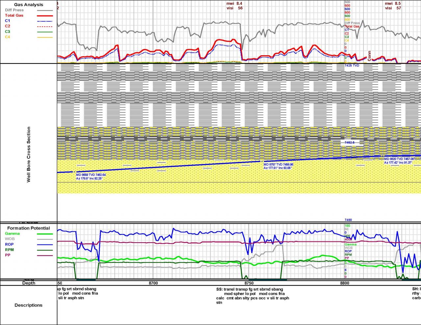Click the 8750 depth marker
Screen dimensions: 421x325
249,283
